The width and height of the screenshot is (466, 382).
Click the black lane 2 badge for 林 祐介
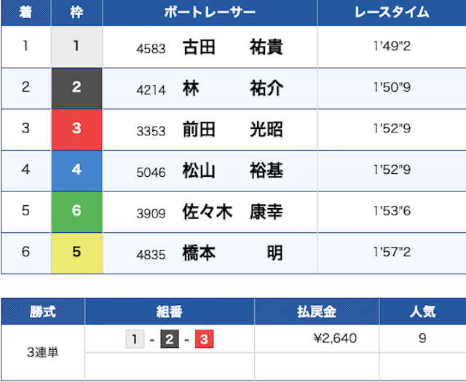[76, 89]
